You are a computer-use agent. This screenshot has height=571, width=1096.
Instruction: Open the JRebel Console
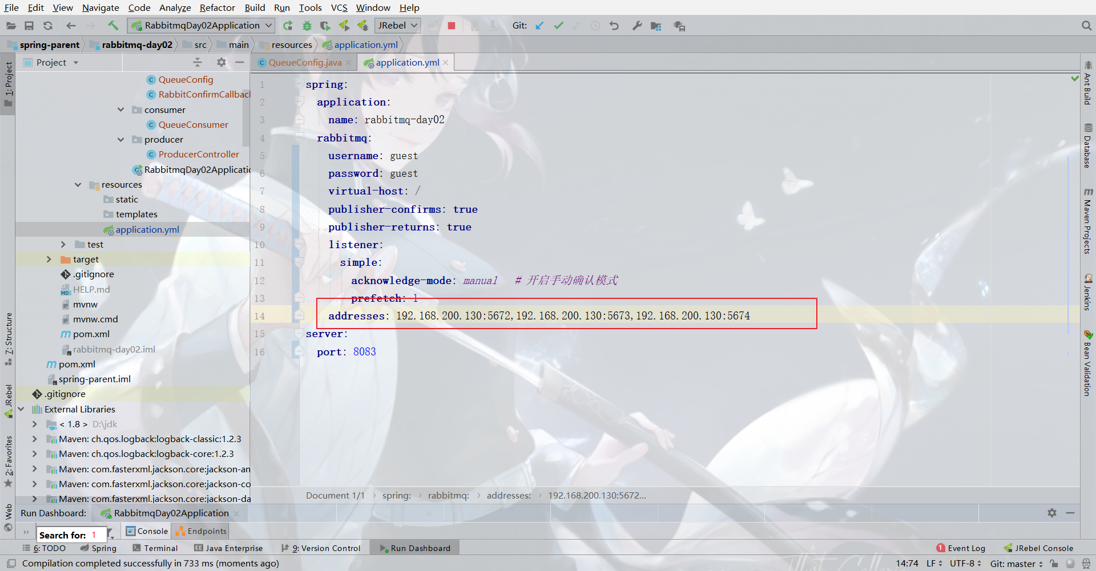click(x=1038, y=548)
